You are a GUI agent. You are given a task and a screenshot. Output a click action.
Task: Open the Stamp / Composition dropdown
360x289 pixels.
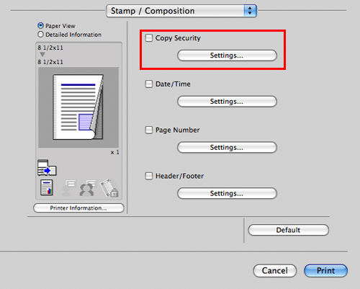click(181, 11)
